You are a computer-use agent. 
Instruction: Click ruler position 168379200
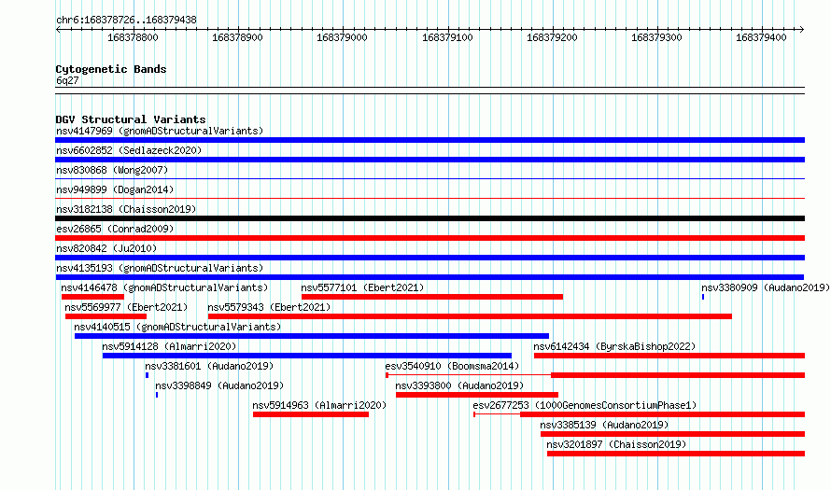(552, 37)
